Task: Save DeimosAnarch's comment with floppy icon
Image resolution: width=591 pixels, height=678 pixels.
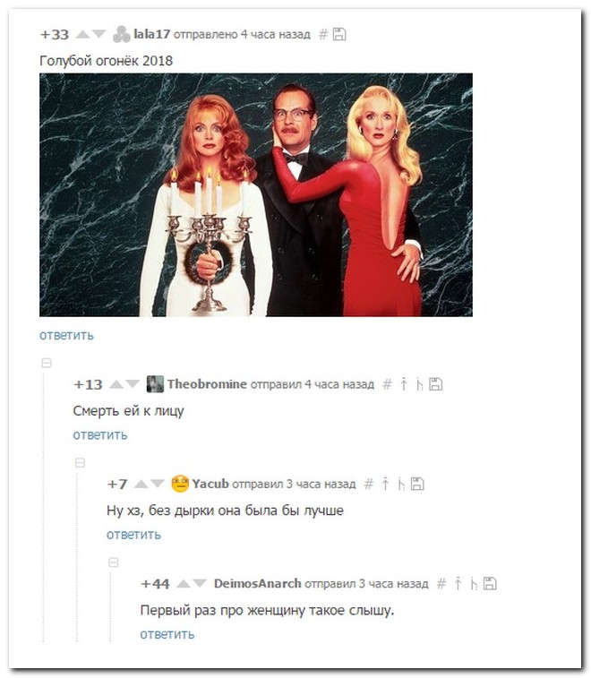Action: tap(490, 583)
